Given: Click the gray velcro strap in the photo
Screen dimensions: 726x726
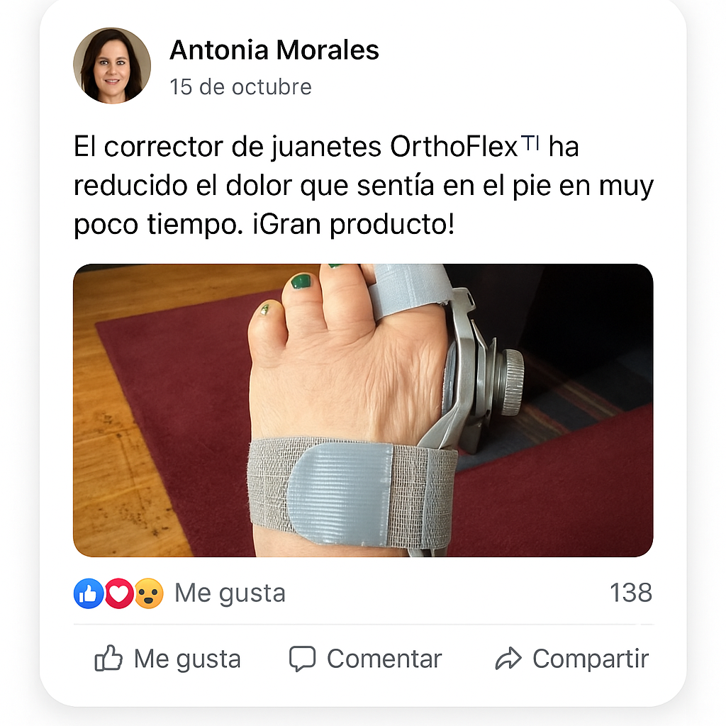Looking at the screenshot, I should (x=353, y=492).
